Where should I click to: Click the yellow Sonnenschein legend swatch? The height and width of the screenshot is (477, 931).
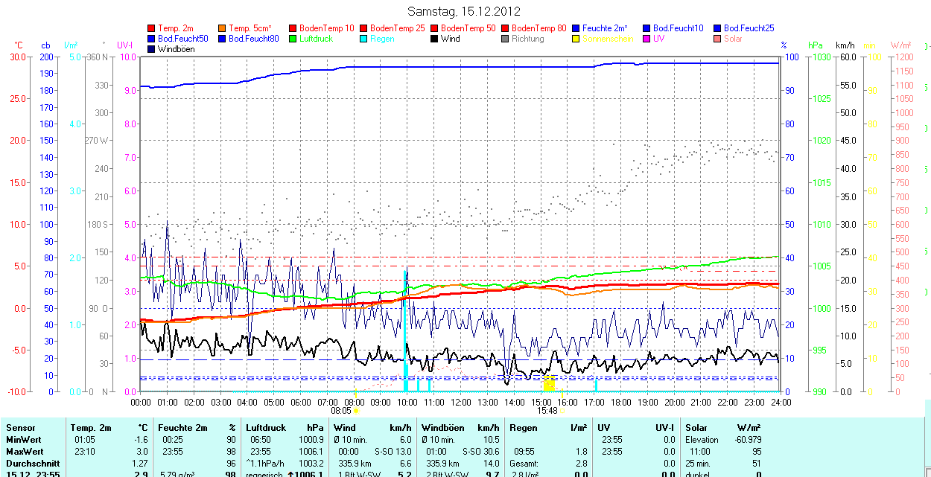pyautogui.click(x=576, y=39)
